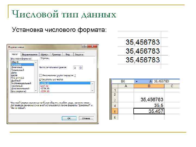Switch to the Вид tab
The image size is (196, 147).
(68, 54)
